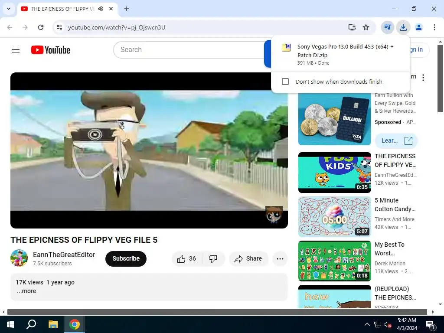Open the Chrome profile icon

[x=418, y=27]
